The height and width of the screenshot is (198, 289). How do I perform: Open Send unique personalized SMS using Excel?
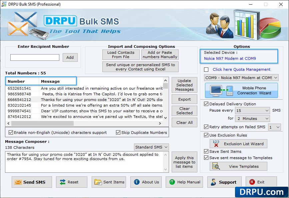tap(140, 67)
